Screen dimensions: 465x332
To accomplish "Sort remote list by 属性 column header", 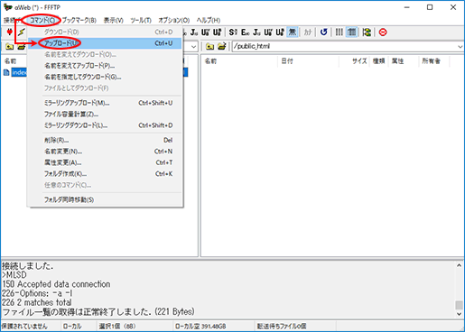I will tap(397, 61).
